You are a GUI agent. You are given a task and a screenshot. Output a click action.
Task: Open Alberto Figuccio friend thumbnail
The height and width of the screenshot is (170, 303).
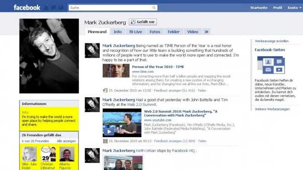point(67,154)
